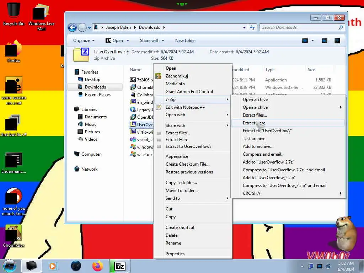
Task: Open the dropdown arrow beside Open
Action: point(128,41)
